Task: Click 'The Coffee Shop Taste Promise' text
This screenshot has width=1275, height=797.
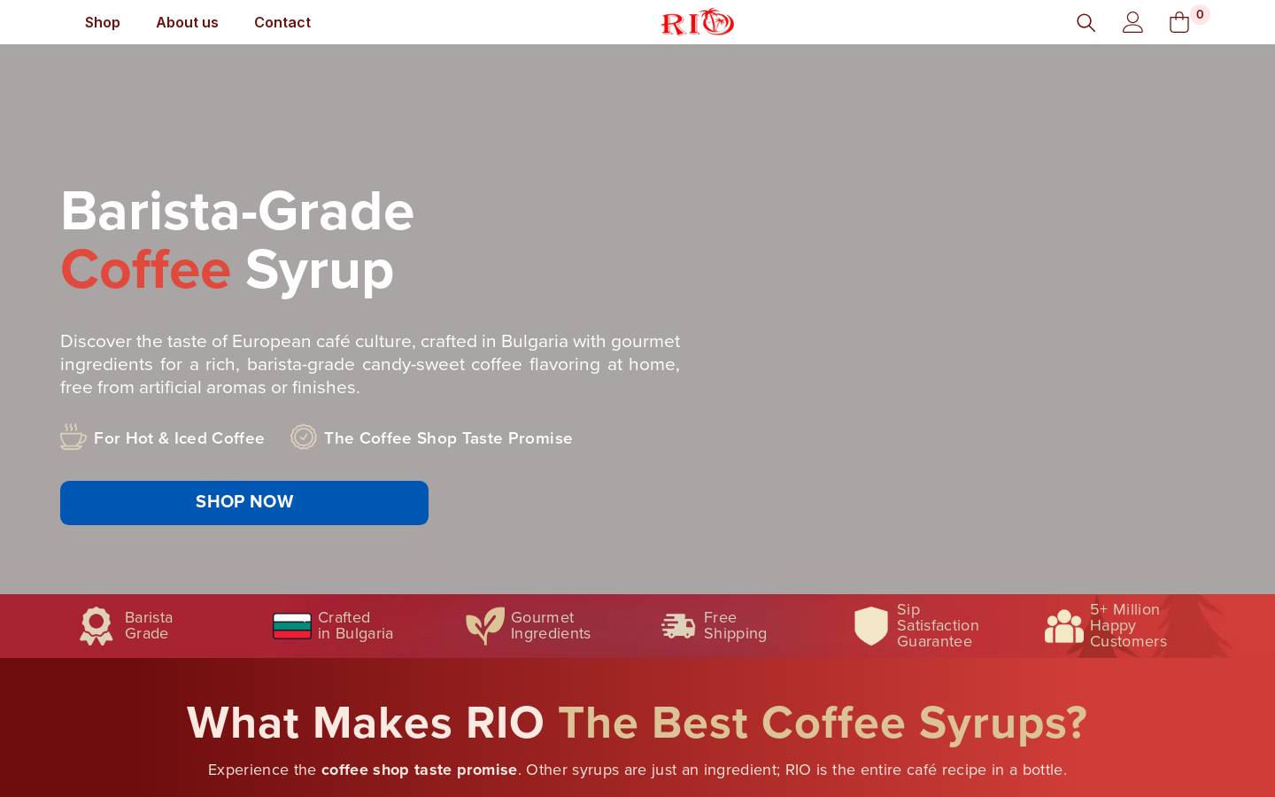Action: (448, 438)
